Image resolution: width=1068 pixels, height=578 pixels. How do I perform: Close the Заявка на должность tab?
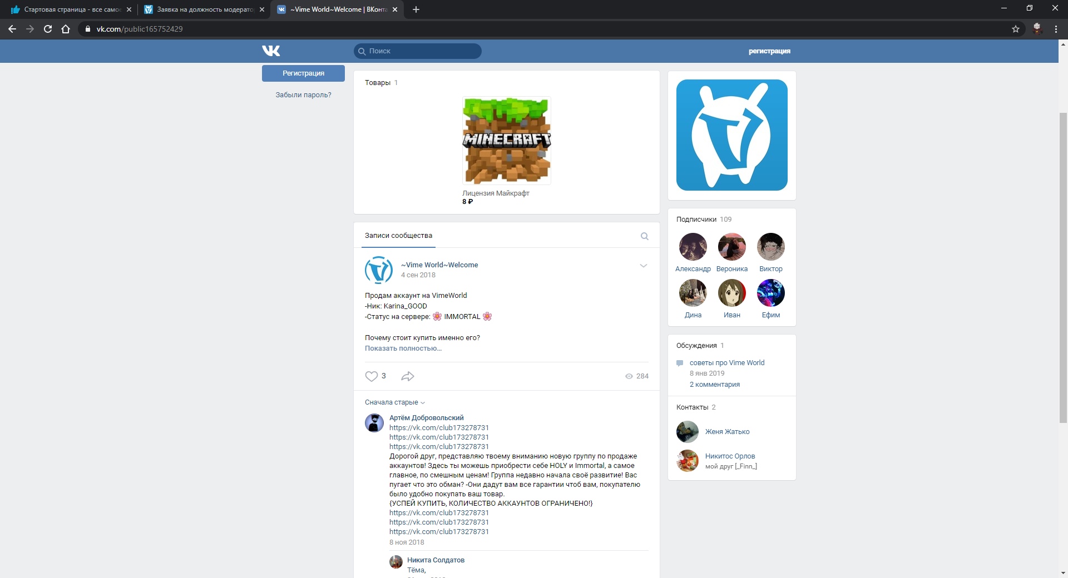click(262, 9)
